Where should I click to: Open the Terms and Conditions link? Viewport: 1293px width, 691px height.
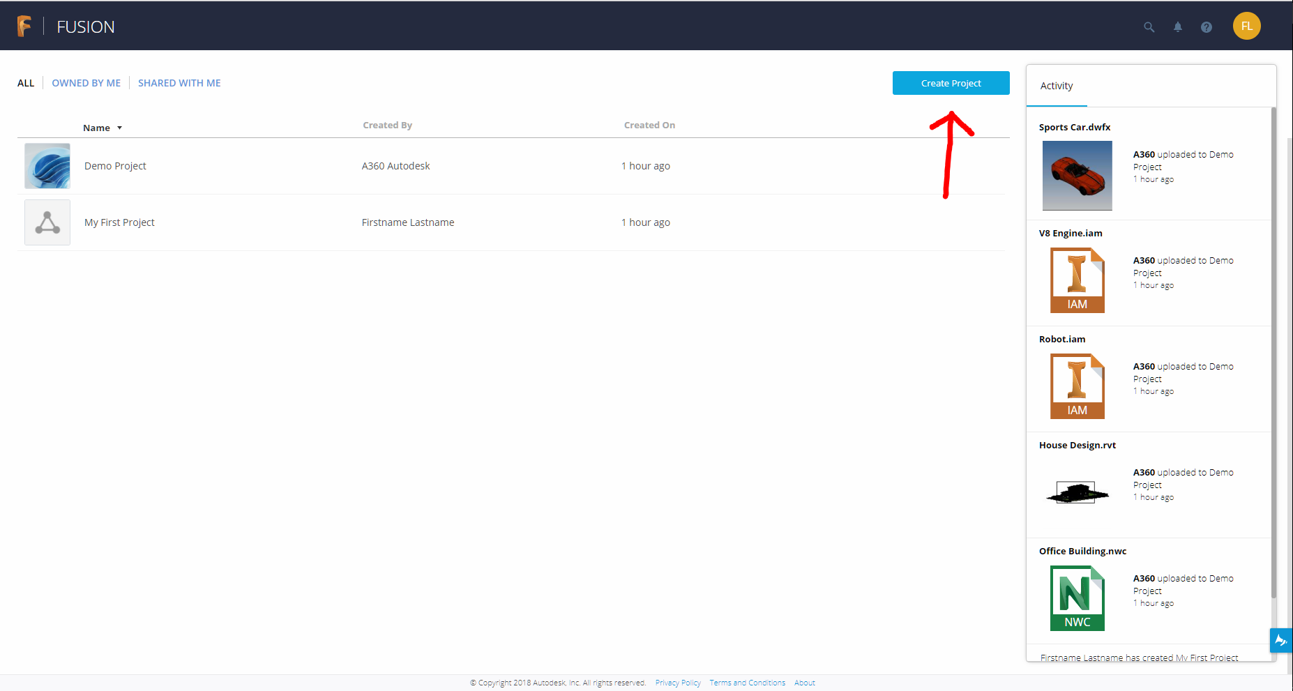click(x=747, y=683)
